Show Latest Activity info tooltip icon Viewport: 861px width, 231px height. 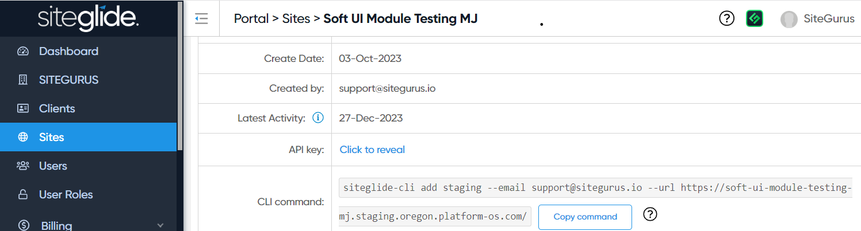pyautogui.click(x=317, y=118)
